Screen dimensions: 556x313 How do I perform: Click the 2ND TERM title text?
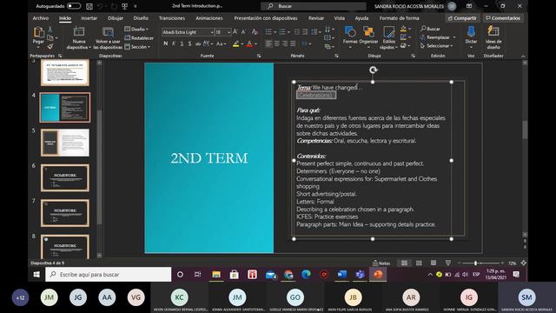click(x=208, y=158)
